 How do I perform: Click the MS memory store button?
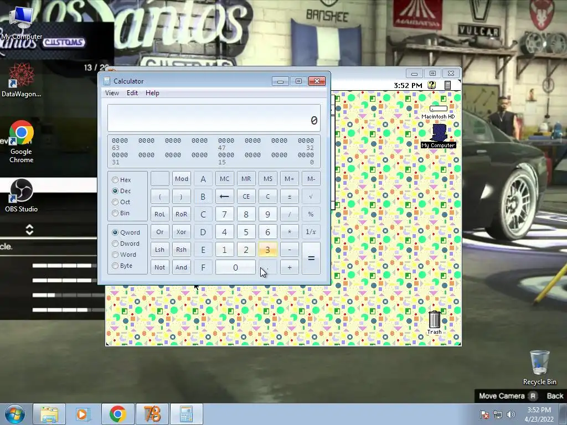point(267,179)
